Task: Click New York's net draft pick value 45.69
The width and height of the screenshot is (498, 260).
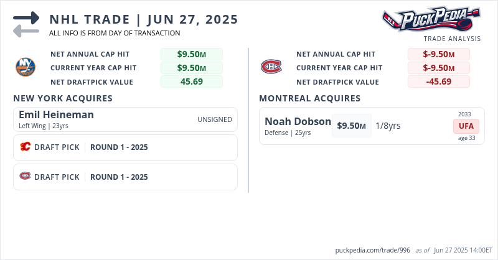Action: point(191,81)
